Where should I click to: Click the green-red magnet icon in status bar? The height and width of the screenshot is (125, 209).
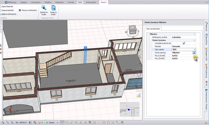pos(3,122)
